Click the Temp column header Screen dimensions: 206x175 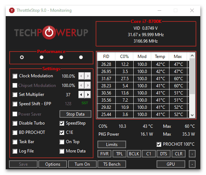(160, 57)
